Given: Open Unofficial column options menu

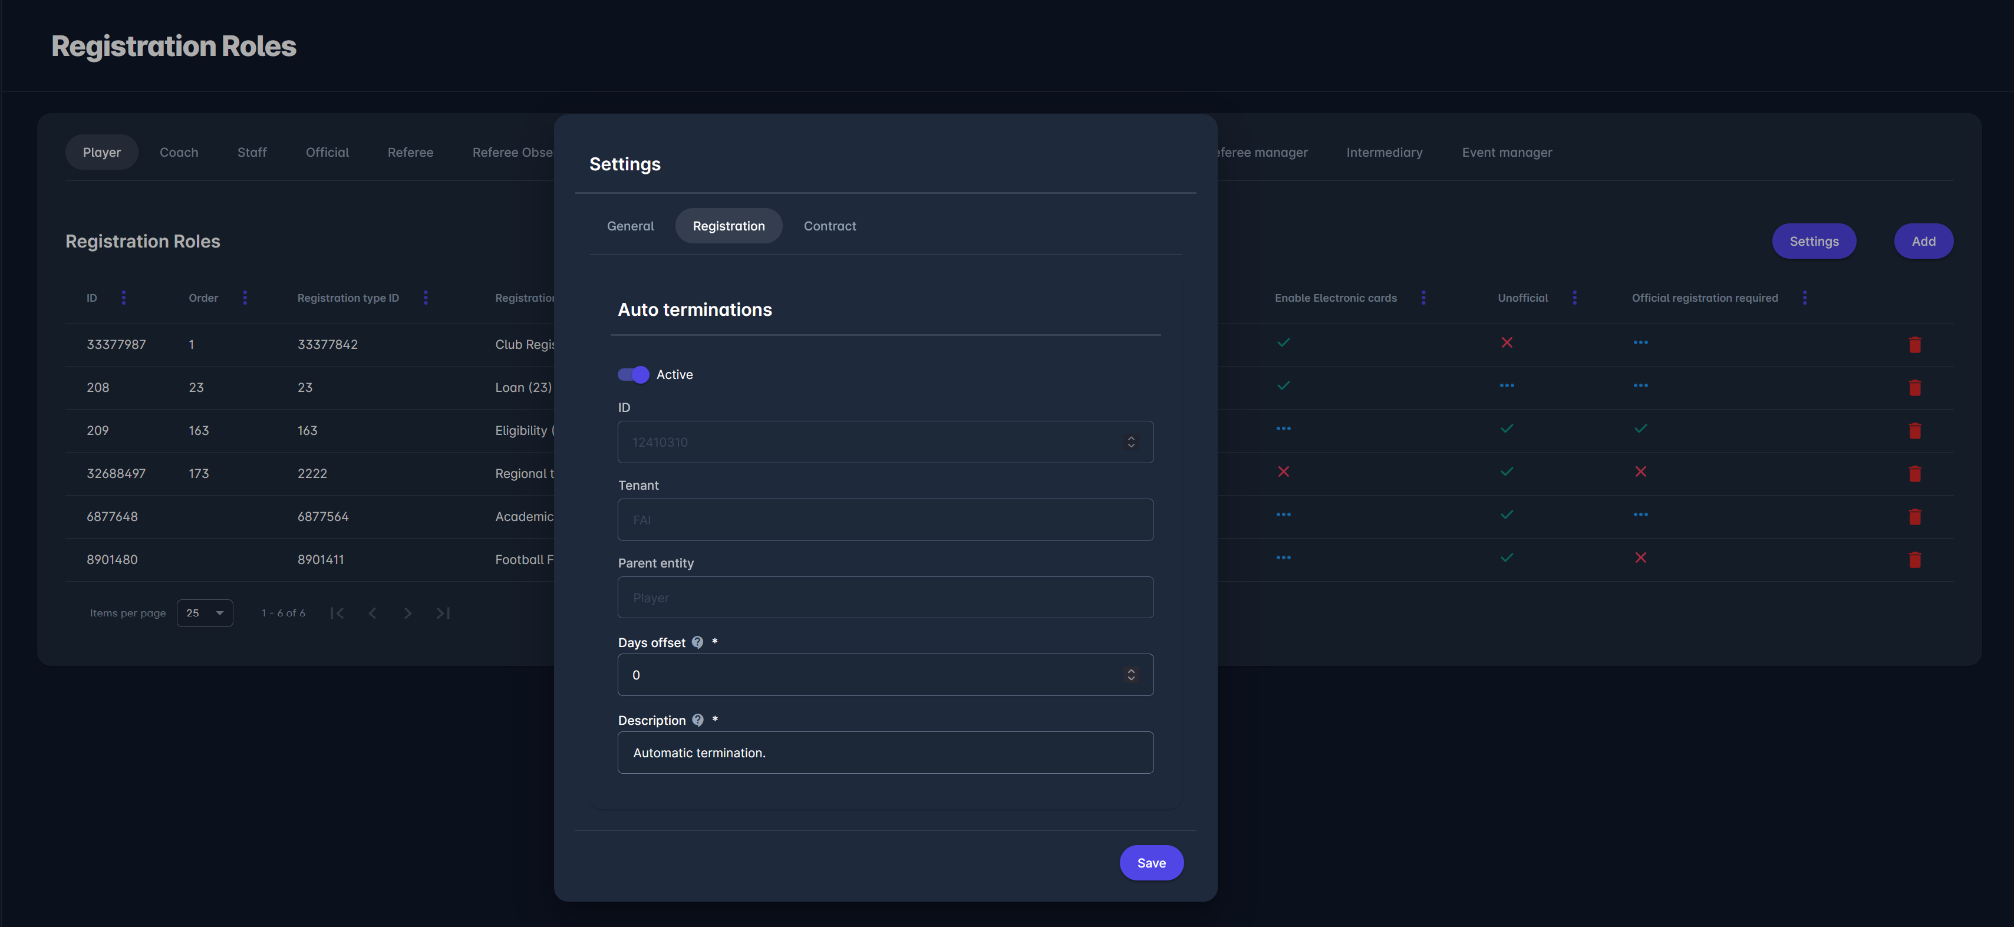Looking at the screenshot, I should [x=1575, y=298].
